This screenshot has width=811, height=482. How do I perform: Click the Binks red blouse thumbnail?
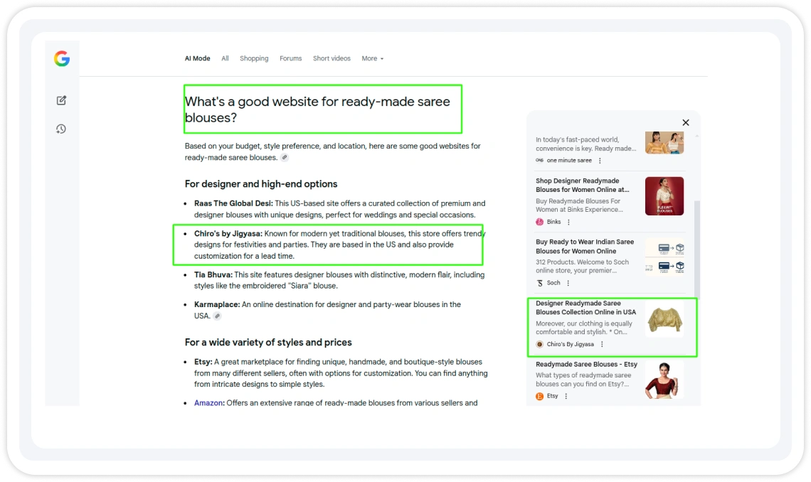point(664,196)
